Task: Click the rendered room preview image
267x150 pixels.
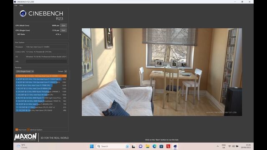Action: pos(162,72)
